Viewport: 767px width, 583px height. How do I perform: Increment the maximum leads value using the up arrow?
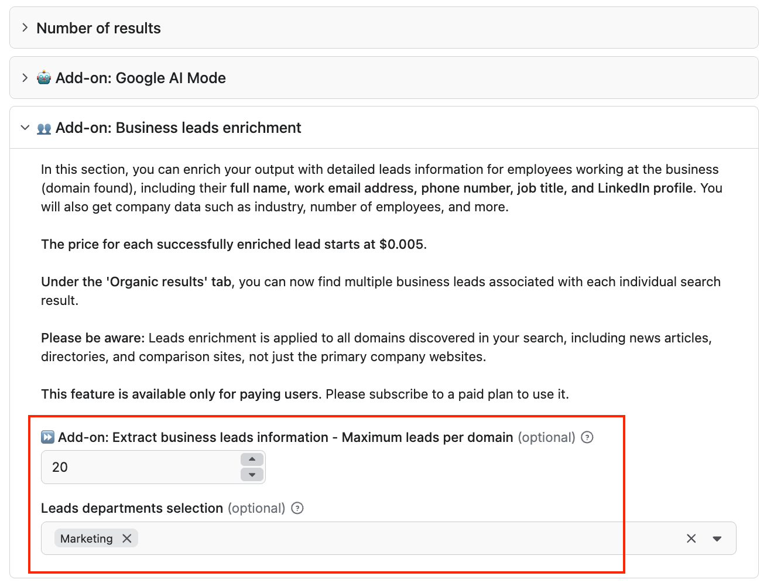click(252, 459)
